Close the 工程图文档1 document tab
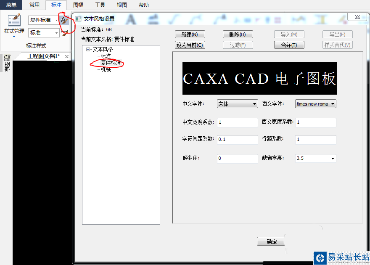 pyautogui.click(x=67, y=56)
